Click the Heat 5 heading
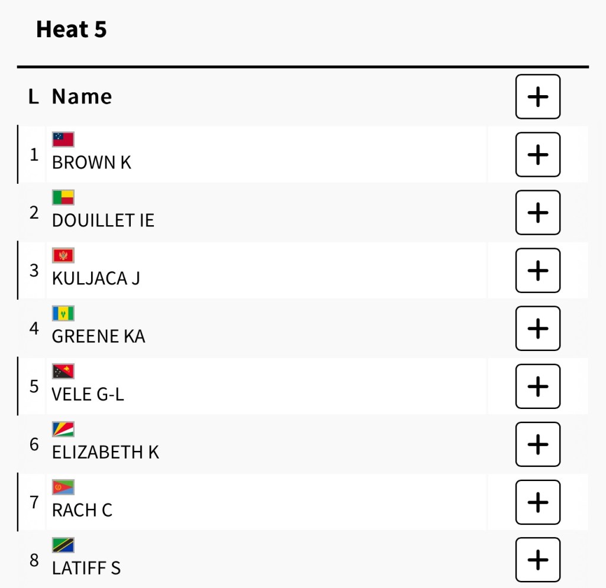Image resolution: width=606 pixels, height=588 pixels. 71,29
